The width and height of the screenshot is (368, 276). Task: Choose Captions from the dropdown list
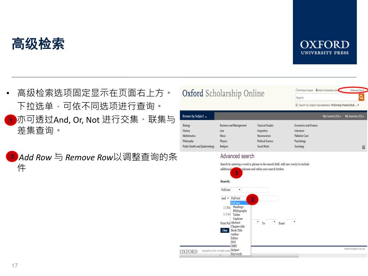coord(238,218)
